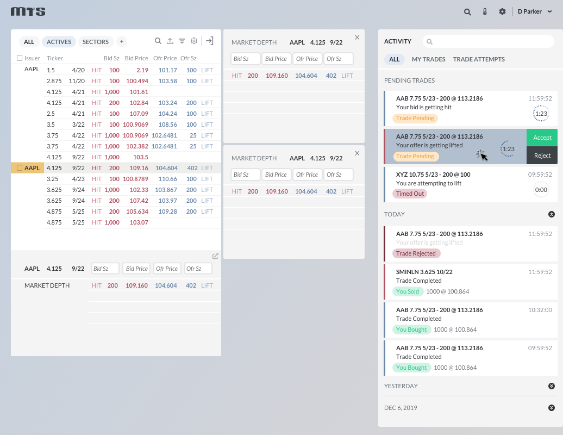Image resolution: width=563 pixels, height=435 pixels.
Task: Close the lower Market Depth panel
Action: (357, 153)
